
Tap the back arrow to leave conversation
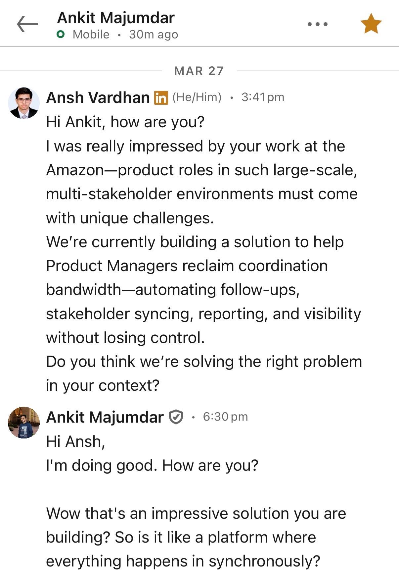pyautogui.click(x=27, y=24)
